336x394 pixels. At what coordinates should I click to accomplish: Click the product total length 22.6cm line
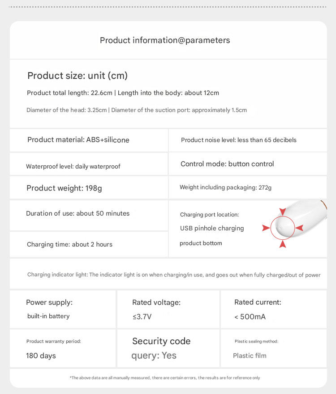tap(123, 93)
